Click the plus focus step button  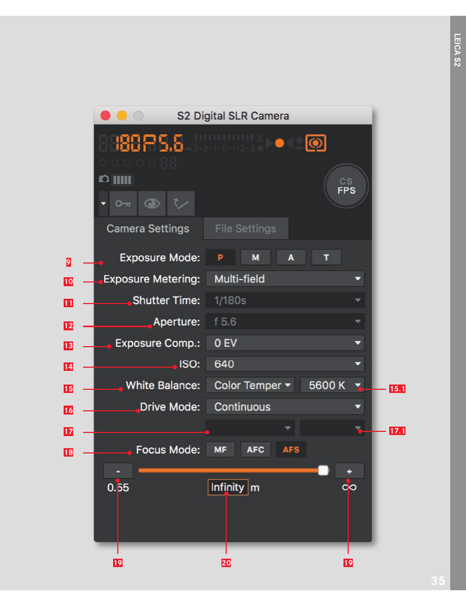pyautogui.click(x=349, y=471)
